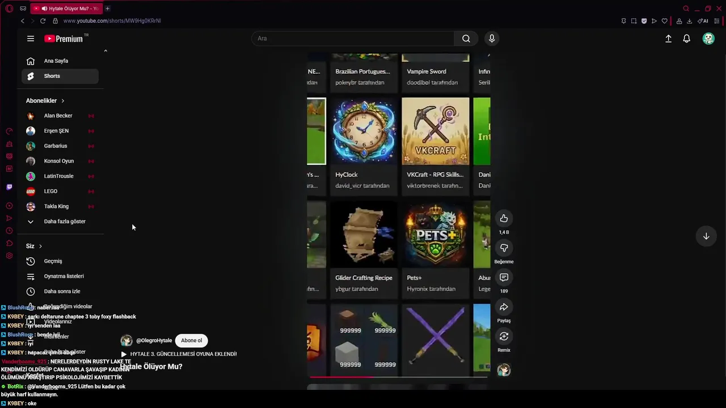Open the Opera sidebar history clock
The width and height of the screenshot is (726, 408).
(x=9, y=231)
